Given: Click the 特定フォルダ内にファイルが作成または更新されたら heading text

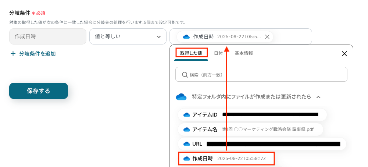Looking at the screenshot, I should (251, 97).
